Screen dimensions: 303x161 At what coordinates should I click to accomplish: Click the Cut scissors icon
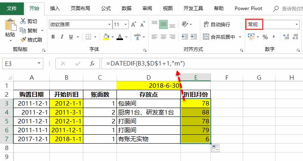pyautogui.click(x=23, y=21)
